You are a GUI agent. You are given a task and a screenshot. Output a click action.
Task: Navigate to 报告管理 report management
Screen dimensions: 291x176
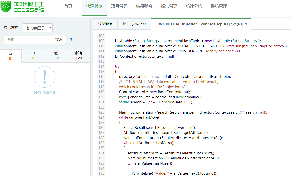169,6
